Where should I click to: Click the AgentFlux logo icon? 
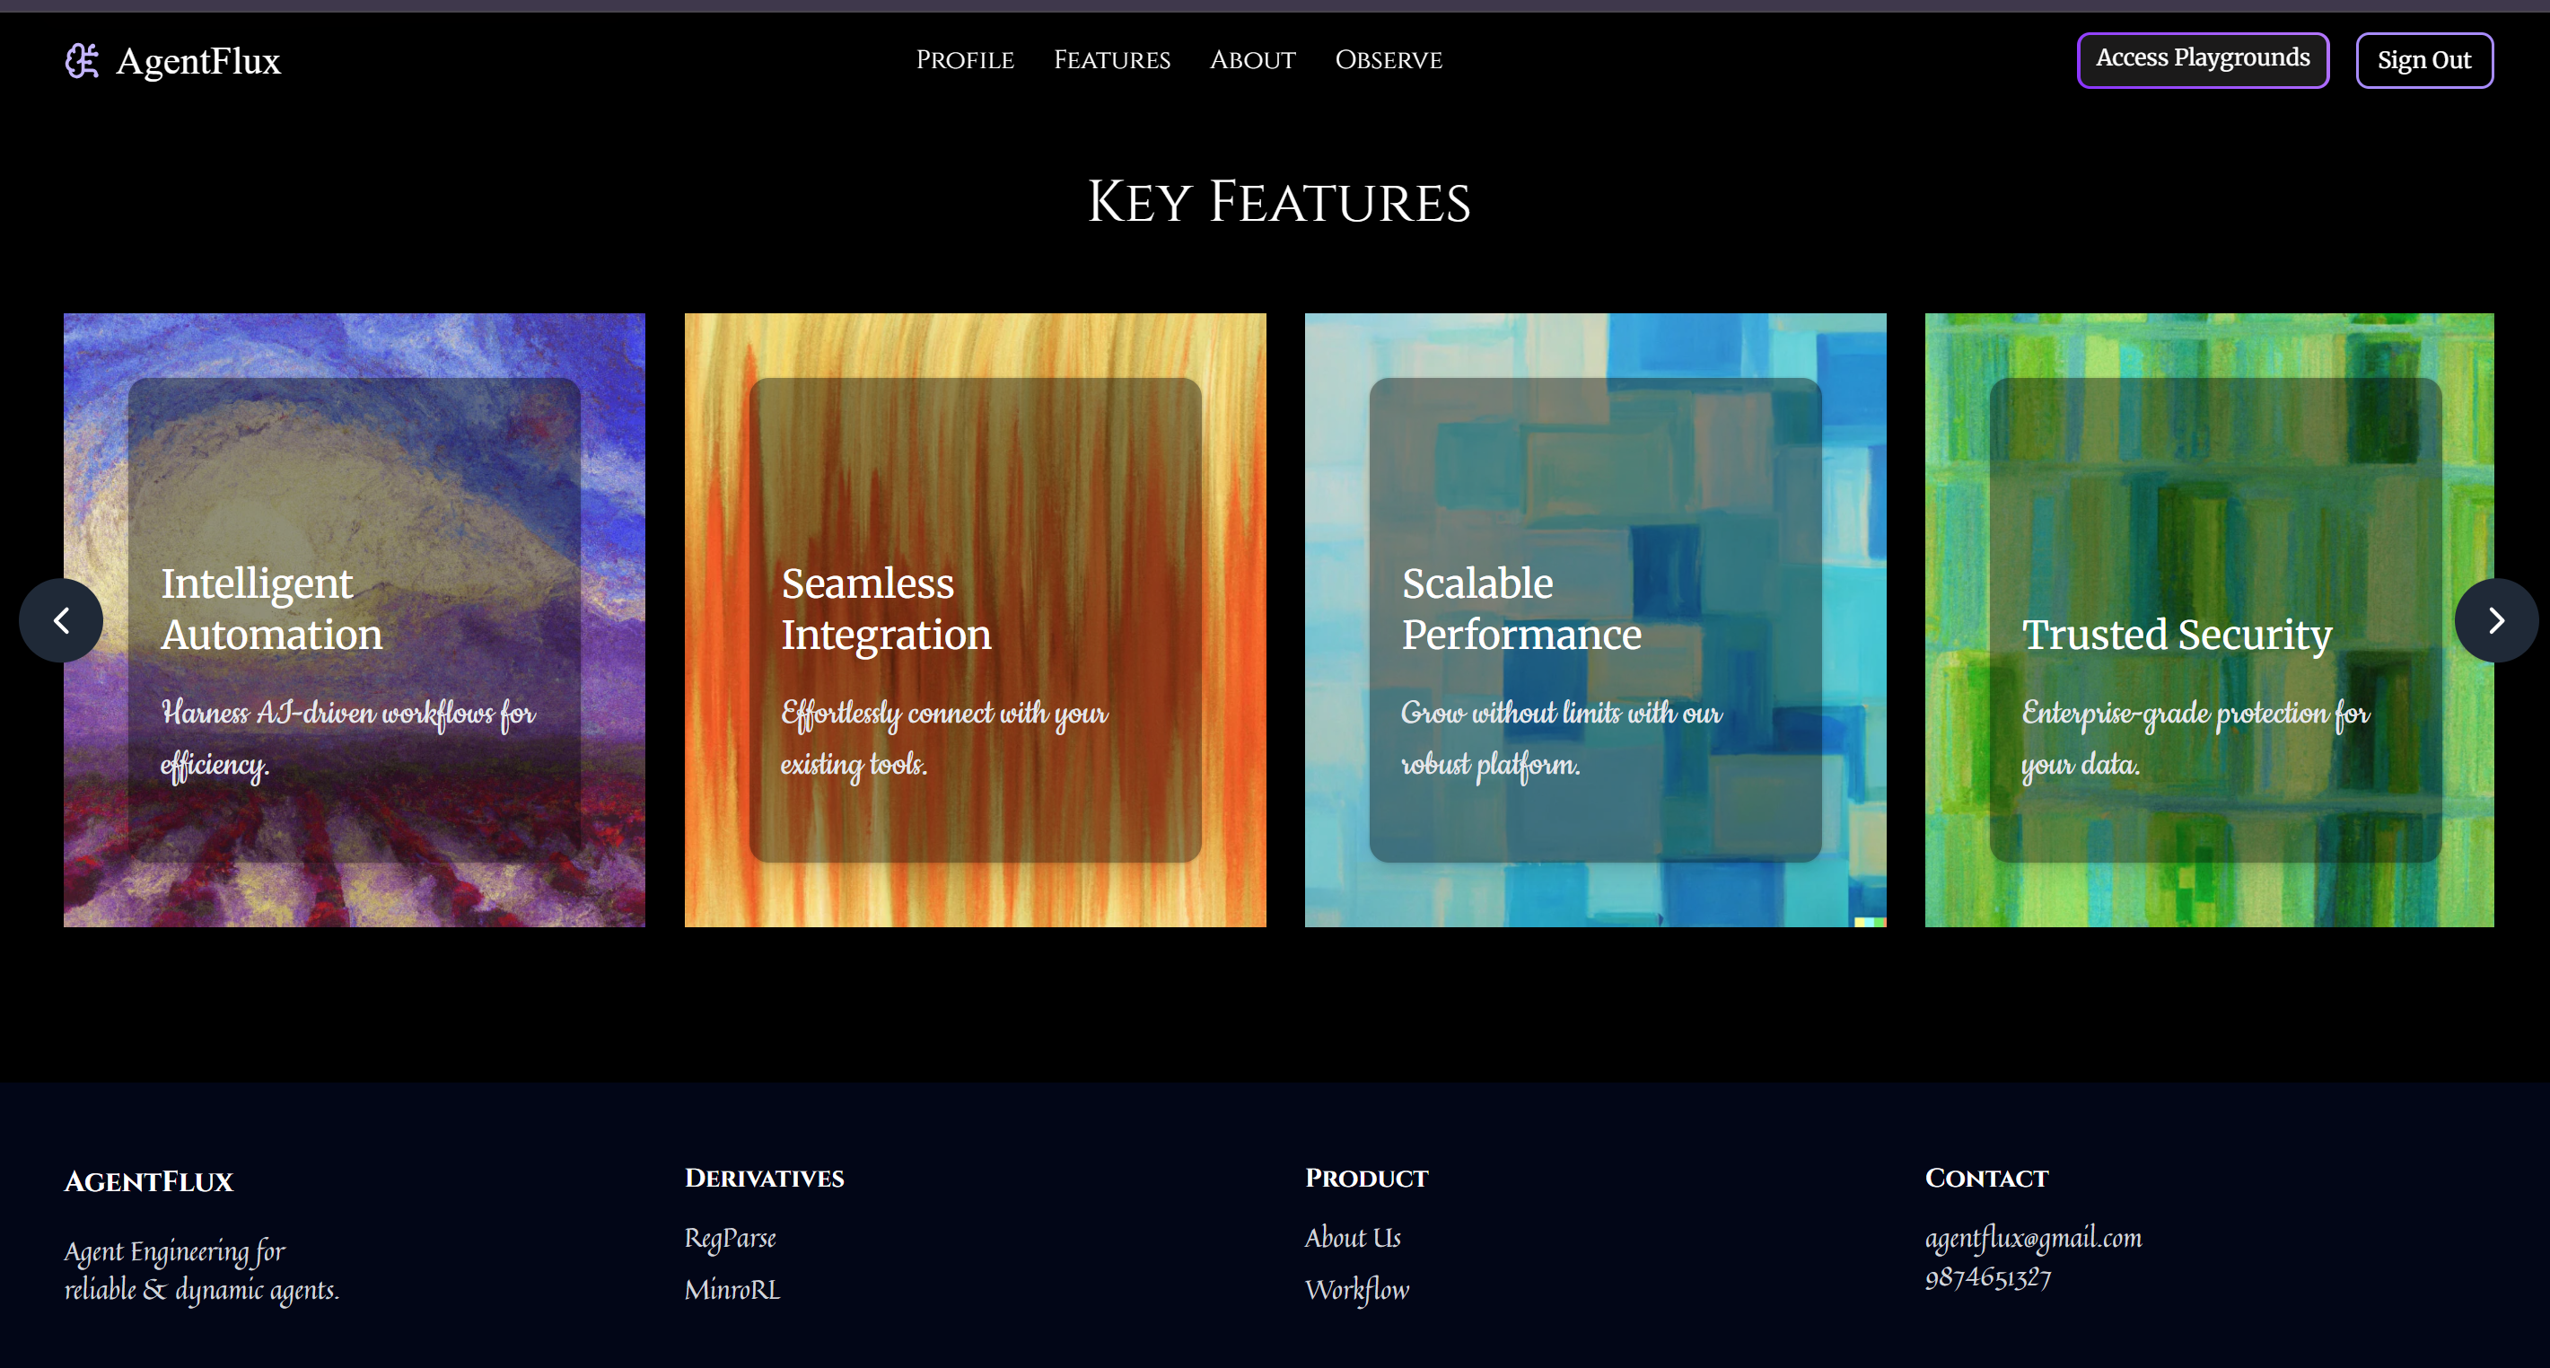coord(81,60)
